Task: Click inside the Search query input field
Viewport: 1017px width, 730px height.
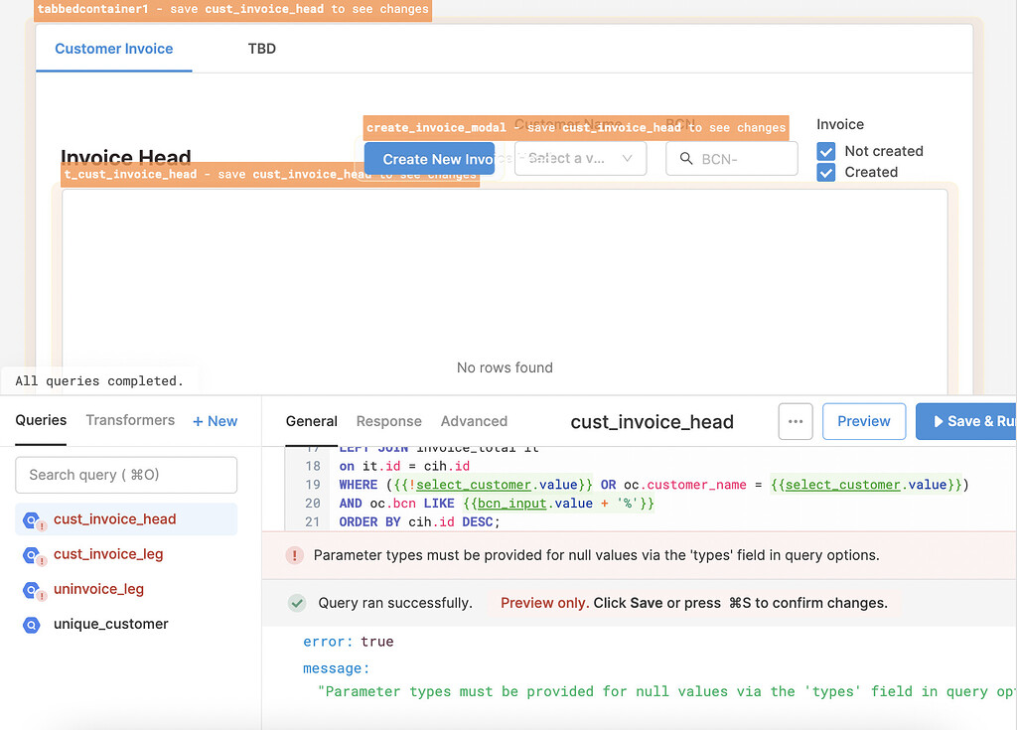Action: click(x=125, y=475)
